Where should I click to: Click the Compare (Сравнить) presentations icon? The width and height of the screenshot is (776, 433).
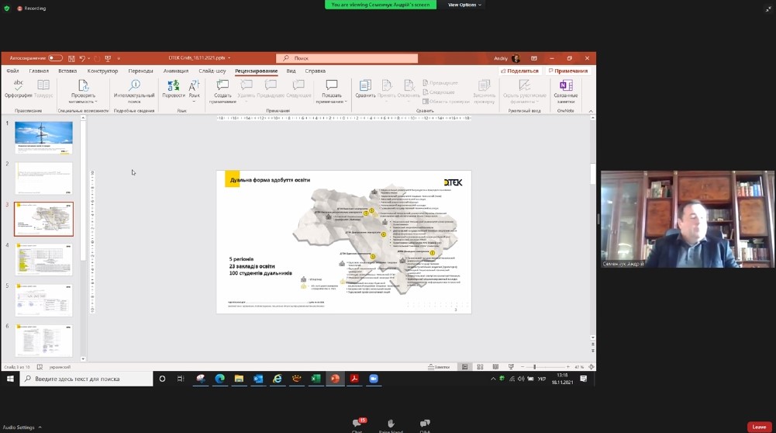365,87
